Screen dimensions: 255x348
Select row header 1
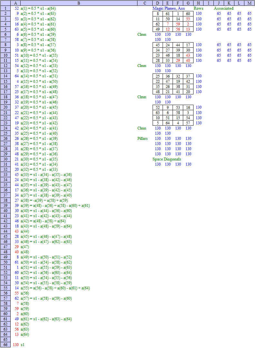pos(5,8)
